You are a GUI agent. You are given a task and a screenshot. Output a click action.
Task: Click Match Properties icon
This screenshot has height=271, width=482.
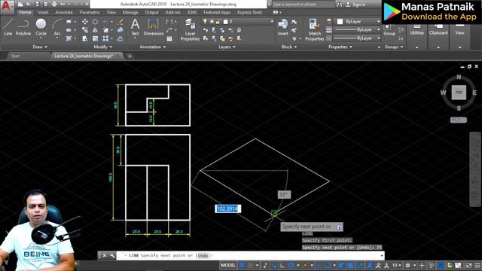[x=314, y=29]
